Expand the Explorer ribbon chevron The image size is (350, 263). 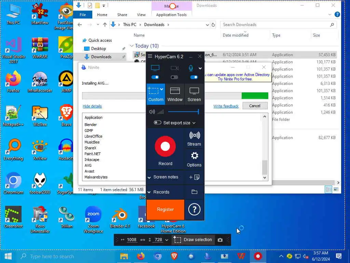(330, 15)
